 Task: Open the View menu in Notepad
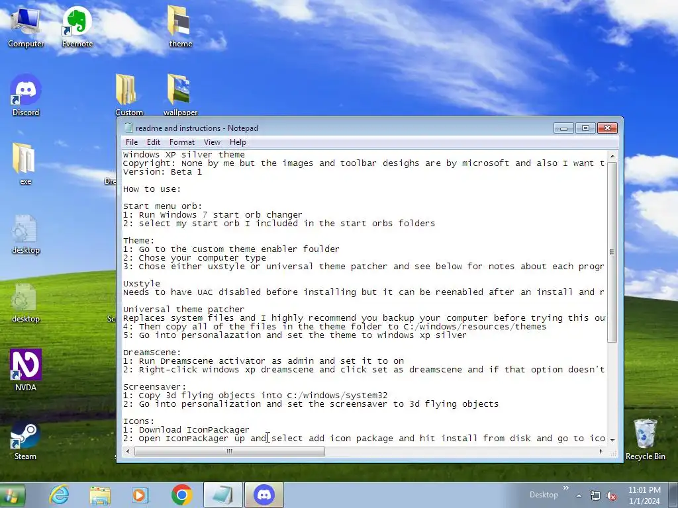pos(212,142)
